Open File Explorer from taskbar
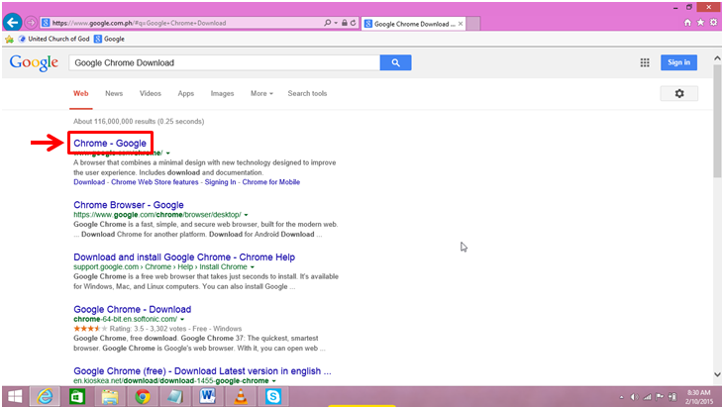 [110, 396]
